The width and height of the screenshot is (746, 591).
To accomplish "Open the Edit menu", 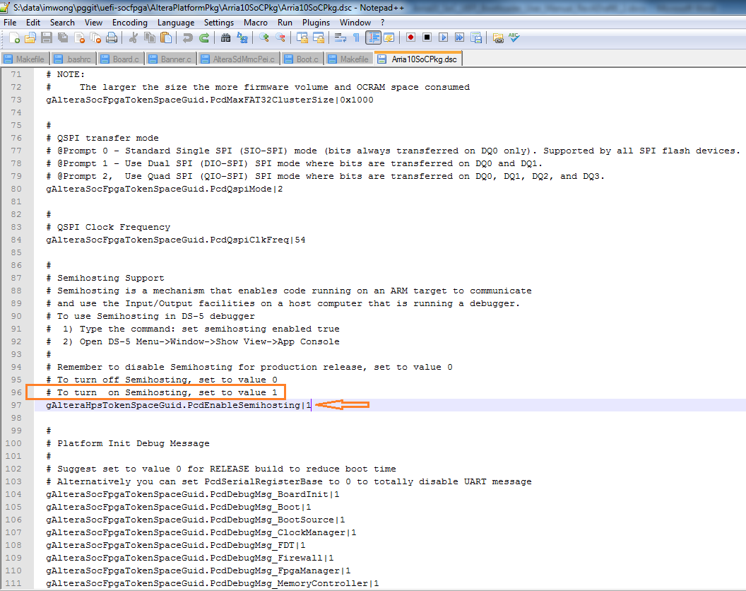I will 33,23.
